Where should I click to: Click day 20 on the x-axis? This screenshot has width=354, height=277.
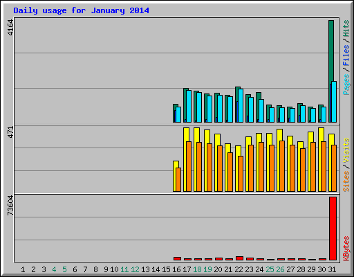[x=218, y=269]
